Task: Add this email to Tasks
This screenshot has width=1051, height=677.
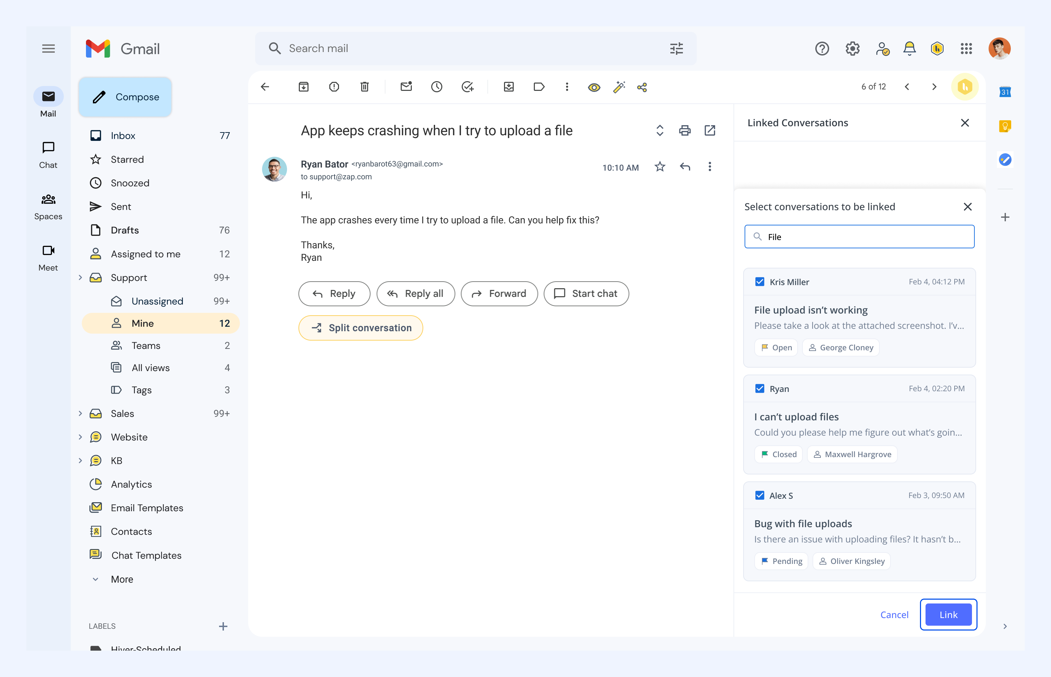Action: pos(468,87)
